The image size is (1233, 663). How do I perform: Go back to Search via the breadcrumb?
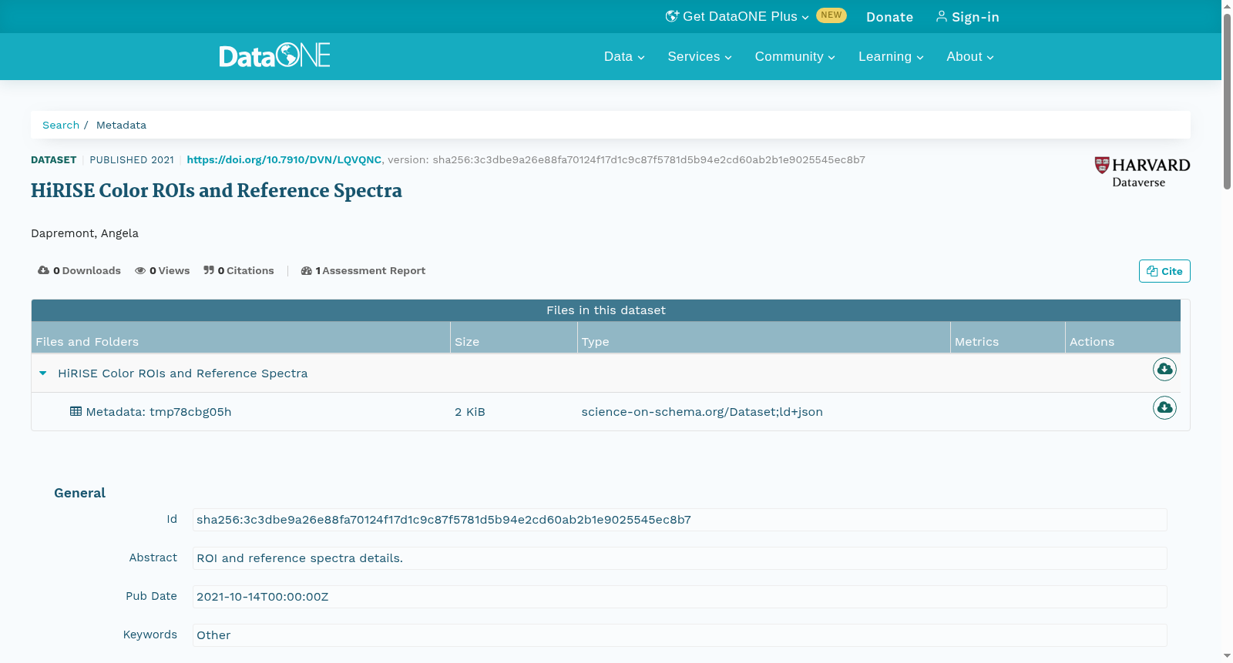click(x=61, y=125)
